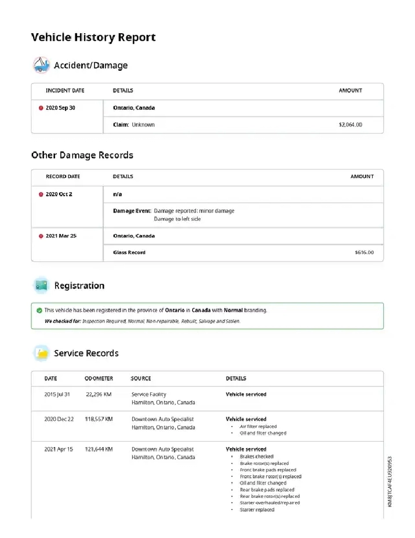Click the RECORD DATE column header
415x538 pixels.
coord(63,176)
